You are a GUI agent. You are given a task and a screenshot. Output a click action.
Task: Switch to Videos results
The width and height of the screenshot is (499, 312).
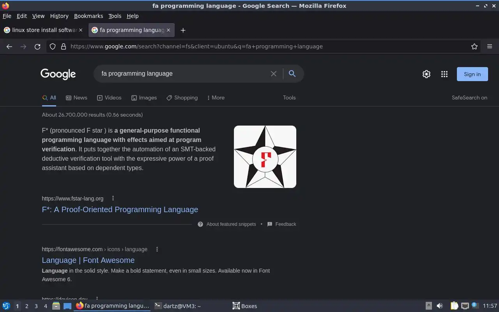[109, 98]
